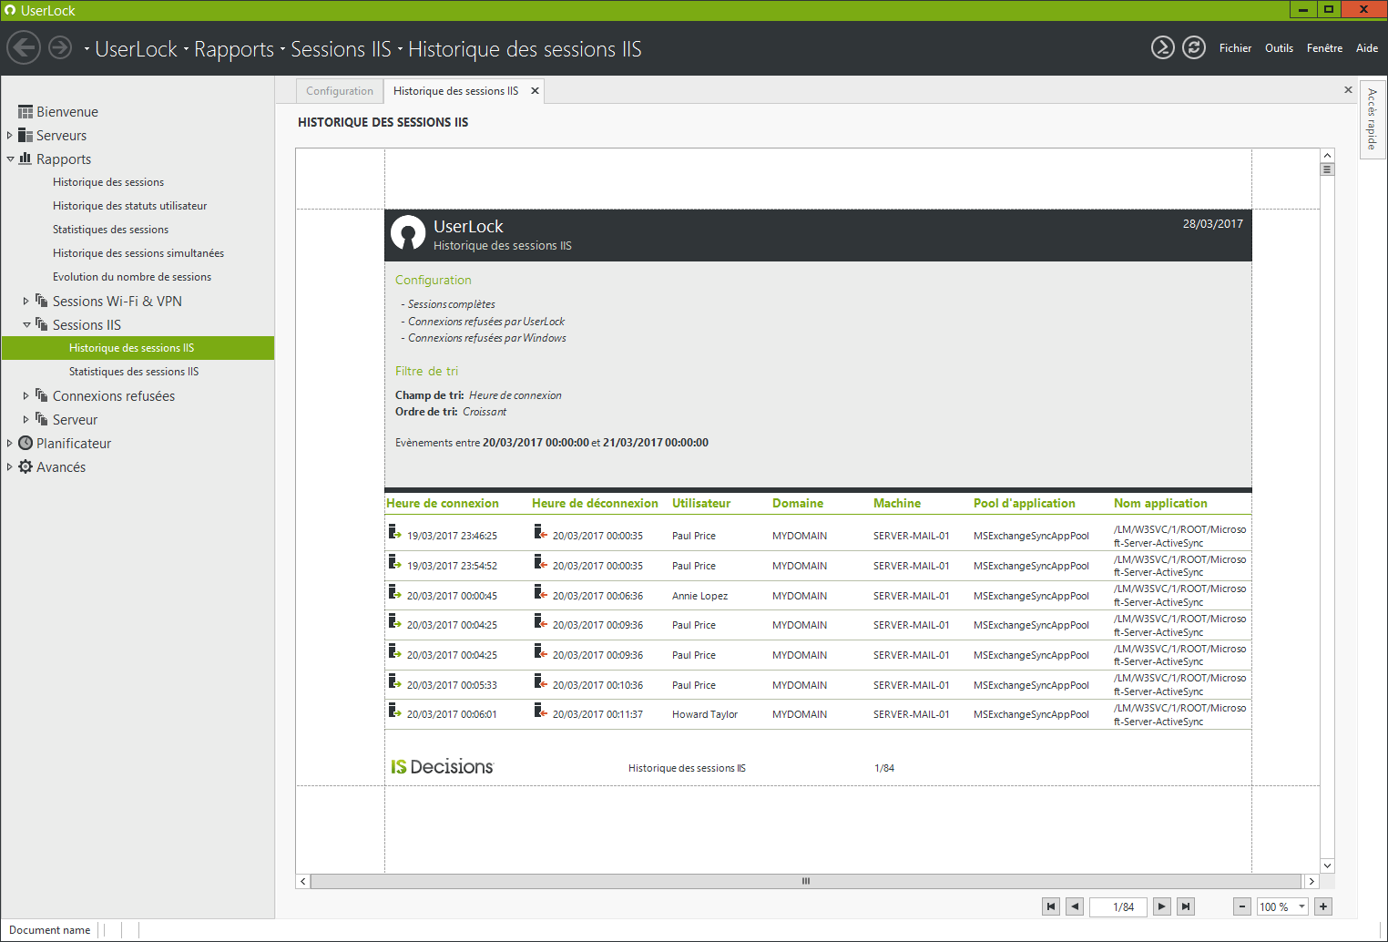This screenshot has height=942, width=1388.
Task: Go forward with the right arrow navigation button
Action: click(x=60, y=47)
